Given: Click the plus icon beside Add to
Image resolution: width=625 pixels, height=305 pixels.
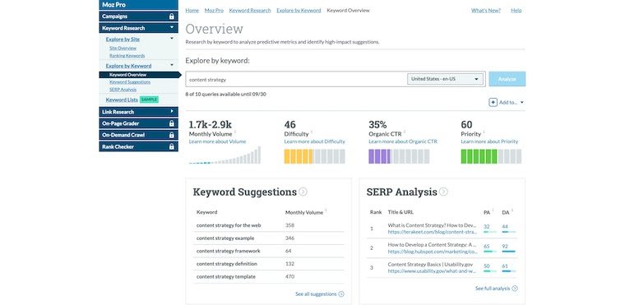Looking at the screenshot, I should (x=493, y=103).
